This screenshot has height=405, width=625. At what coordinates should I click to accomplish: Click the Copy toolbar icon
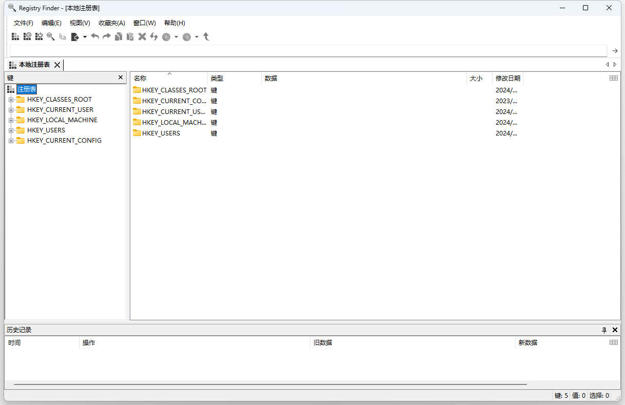[119, 36]
